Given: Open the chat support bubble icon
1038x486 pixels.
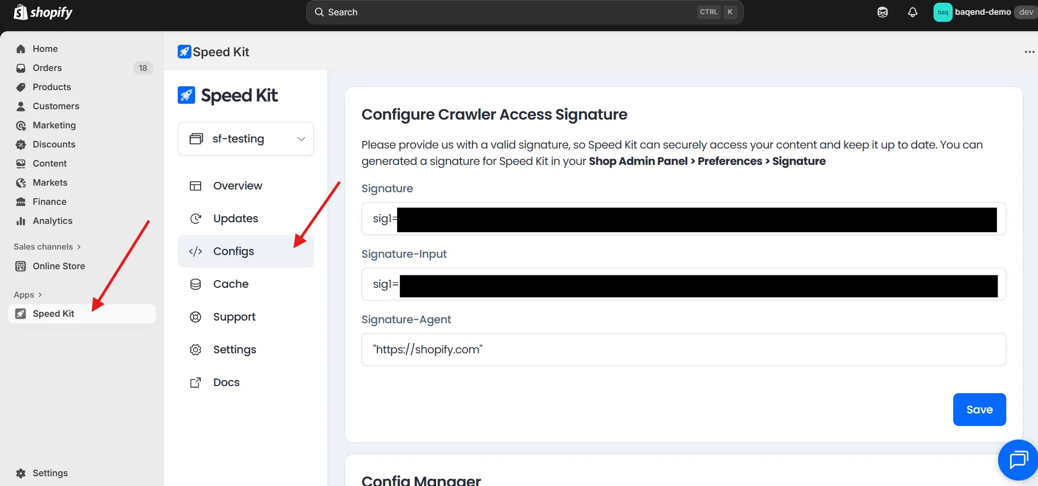Looking at the screenshot, I should 1018,460.
